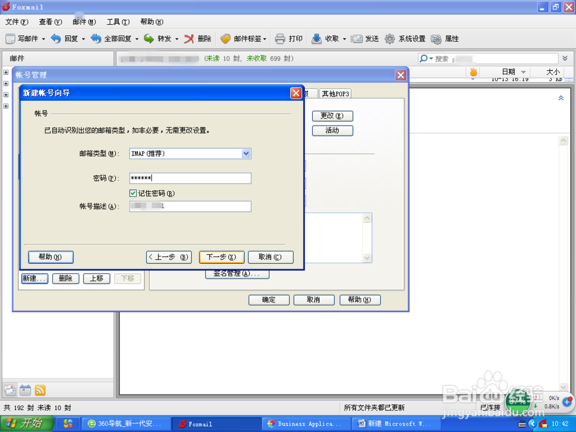Open the 工具 menu
This screenshot has height=432, width=576.
(117, 22)
